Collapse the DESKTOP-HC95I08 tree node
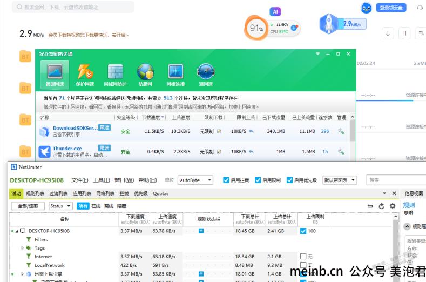426x282 pixels. pos(17,231)
